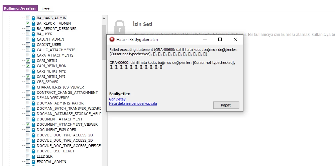Tick the BA_USER checkbox
Image resolution: width=335 pixels, height=166 pixels.
pos(28,34)
